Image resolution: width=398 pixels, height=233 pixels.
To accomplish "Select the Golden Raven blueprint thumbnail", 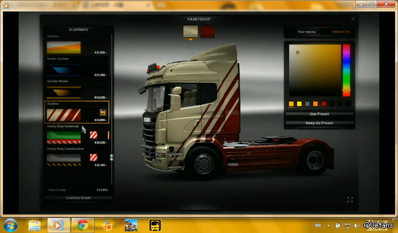I will click(x=64, y=92).
